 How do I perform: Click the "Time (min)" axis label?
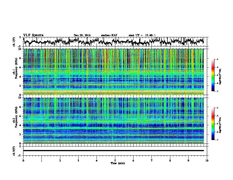point(118,163)
